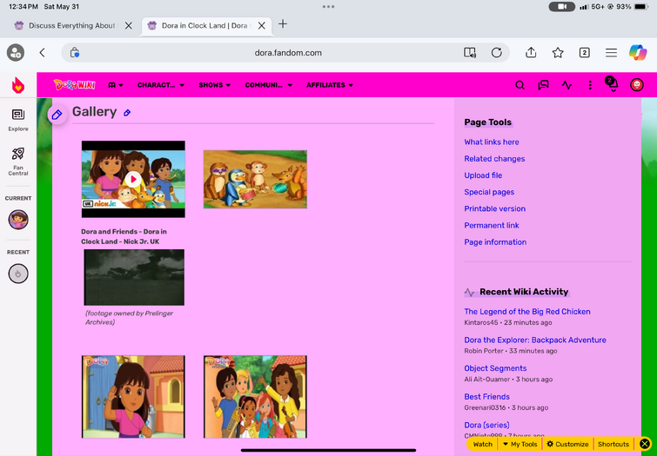Open Permanent link
This screenshot has width=657, height=456.
(492, 226)
